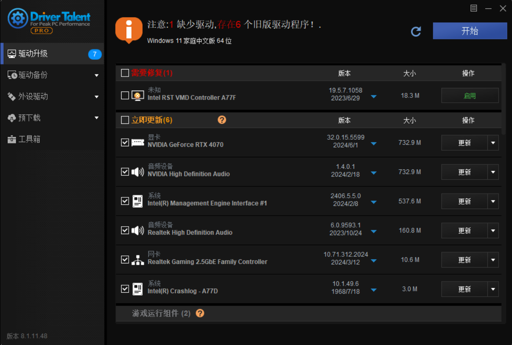Open the 驱动备份 sidebar menu
The width and height of the screenshot is (512, 345).
(x=52, y=75)
